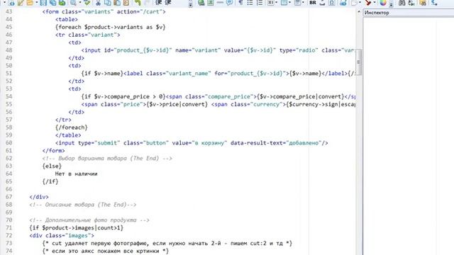
Task: Click the Инспектор panel title
Action: (377, 13)
